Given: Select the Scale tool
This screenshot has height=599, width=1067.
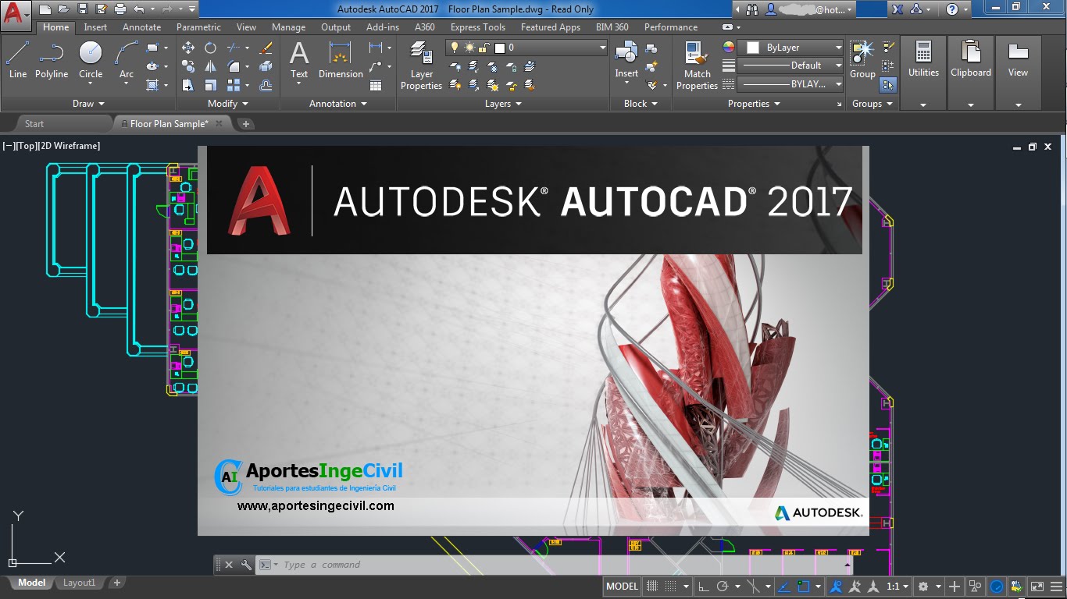Looking at the screenshot, I should pos(210,85).
